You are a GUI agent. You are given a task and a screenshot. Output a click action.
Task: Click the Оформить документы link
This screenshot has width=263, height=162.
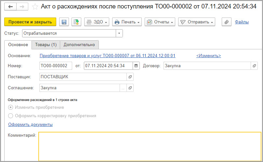(30, 124)
